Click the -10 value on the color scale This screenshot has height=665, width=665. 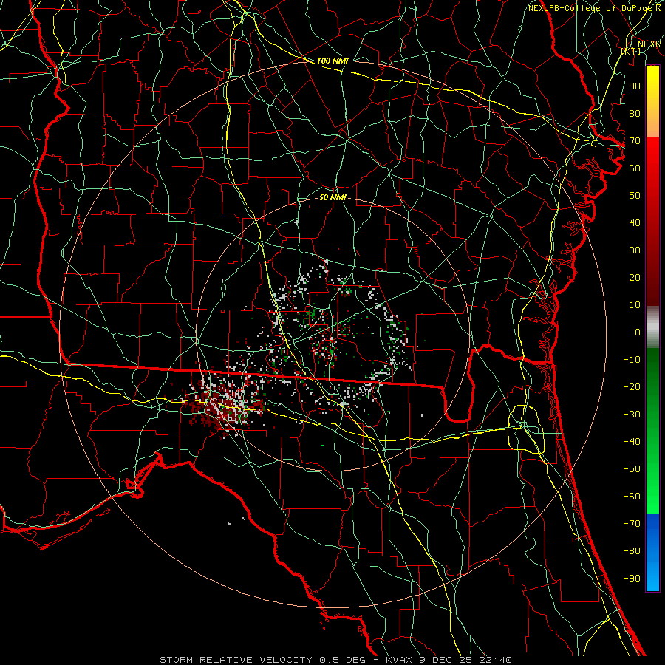(632, 360)
